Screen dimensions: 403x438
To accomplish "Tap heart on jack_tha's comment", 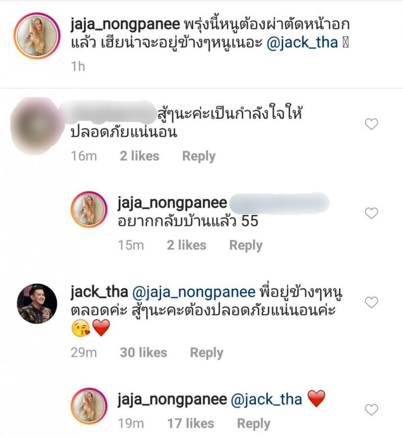I will point(372,302).
